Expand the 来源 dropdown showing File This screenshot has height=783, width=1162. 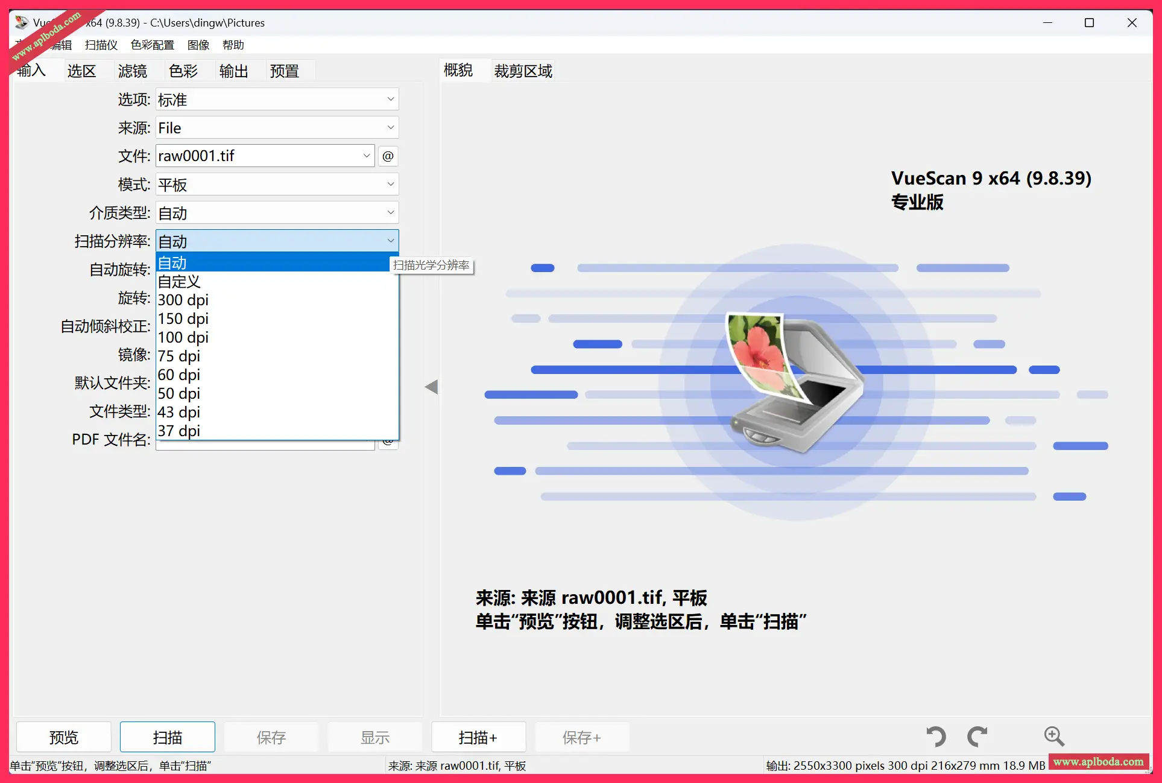[x=277, y=128]
